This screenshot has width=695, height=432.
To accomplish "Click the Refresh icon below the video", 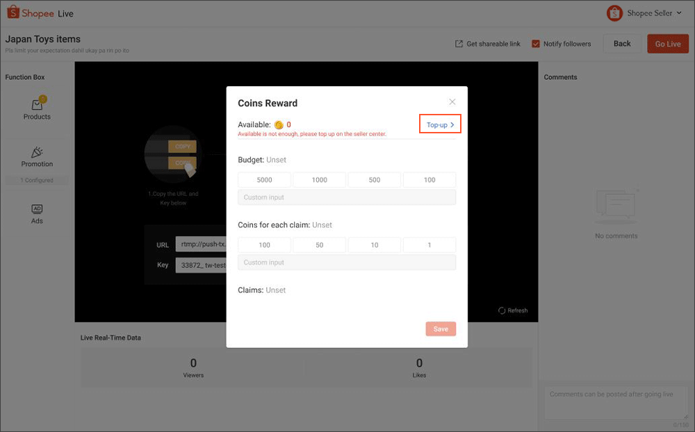I will click(502, 310).
